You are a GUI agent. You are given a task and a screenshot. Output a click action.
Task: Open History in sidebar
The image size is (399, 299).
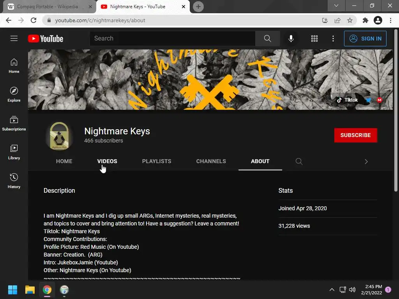14,181
